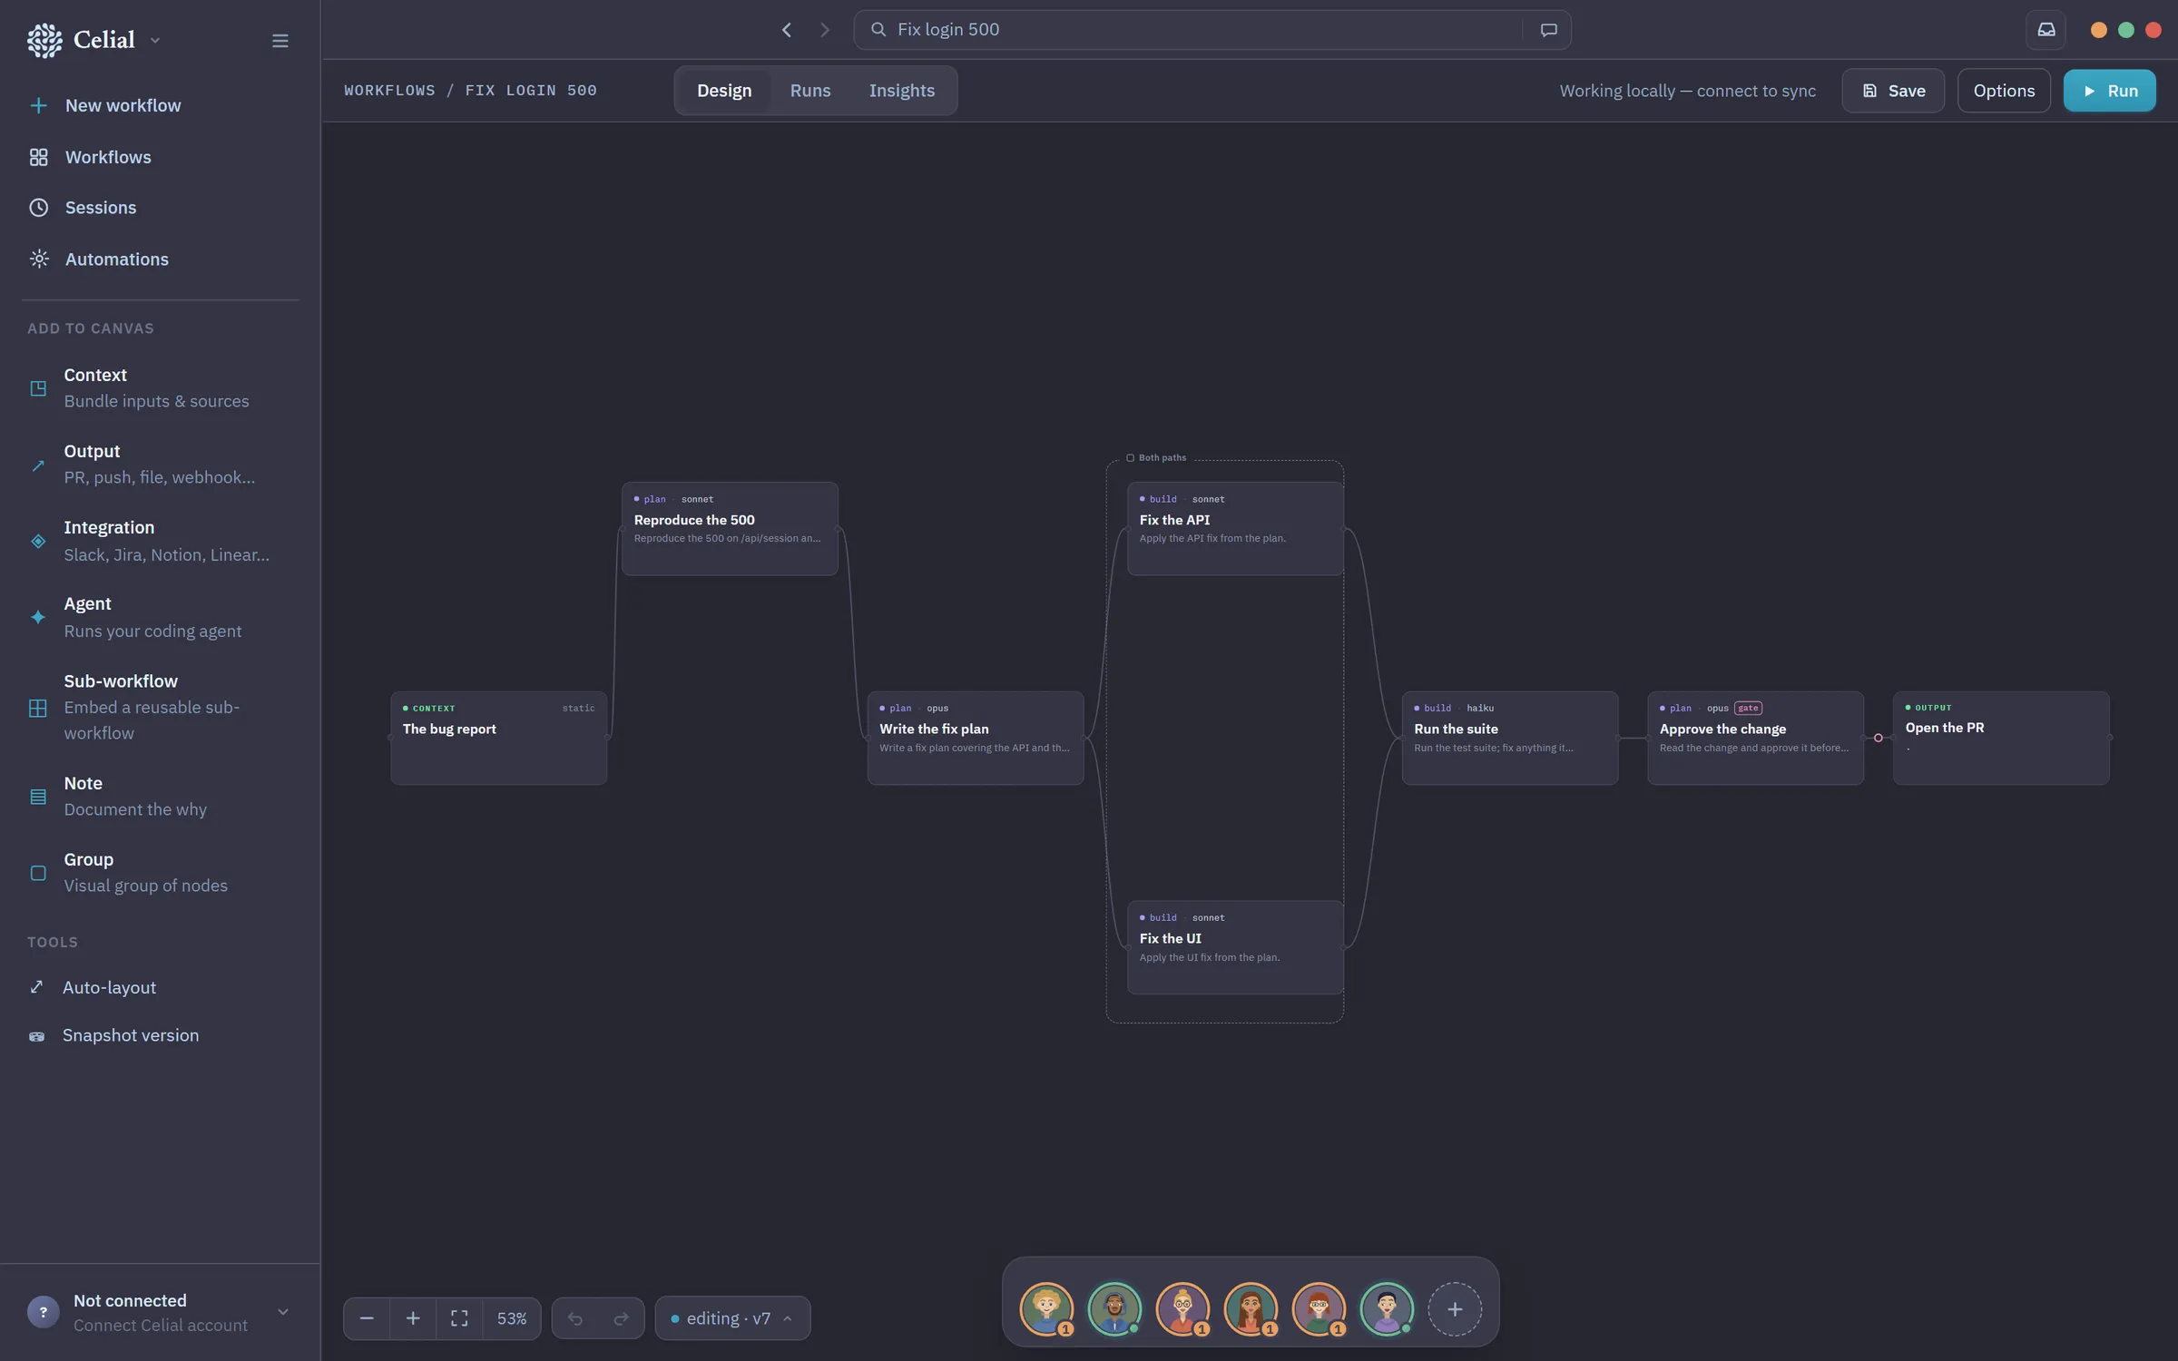Click the Both paths group label
The width and height of the screenshot is (2178, 1361).
tap(1156, 457)
